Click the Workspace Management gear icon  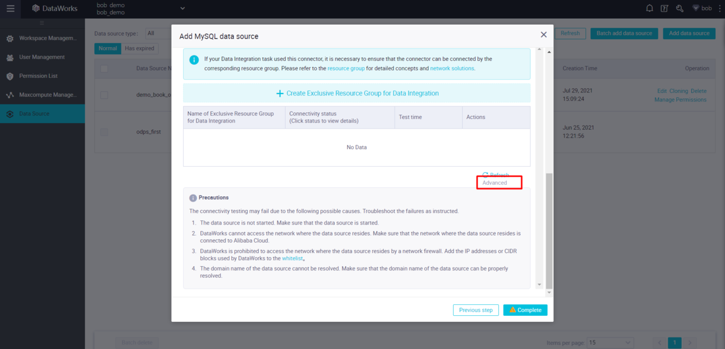pos(10,39)
